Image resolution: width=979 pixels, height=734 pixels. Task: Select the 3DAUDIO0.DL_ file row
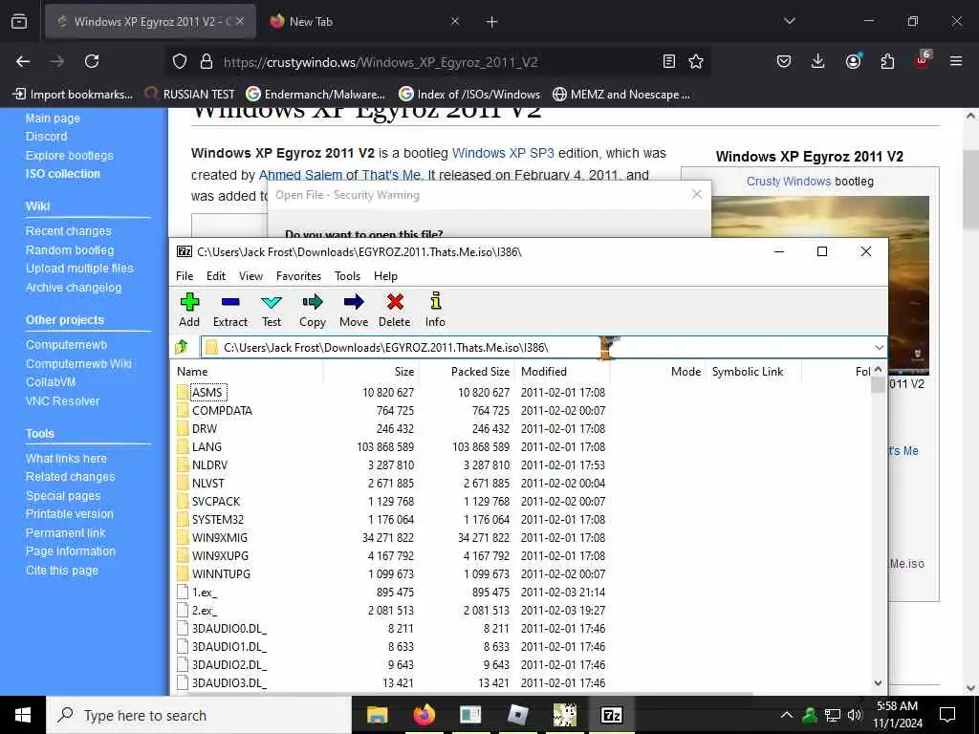pos(391,628)
